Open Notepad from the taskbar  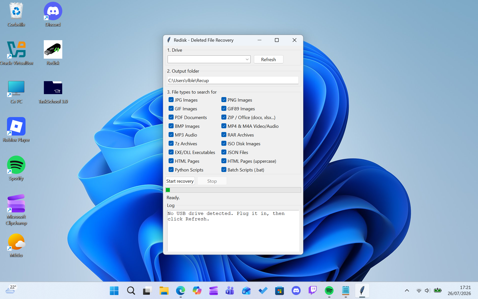click(x=346, y=291)
